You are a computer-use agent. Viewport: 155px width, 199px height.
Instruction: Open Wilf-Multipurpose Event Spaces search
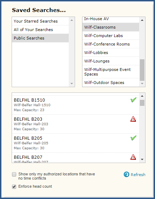point(111,72)
